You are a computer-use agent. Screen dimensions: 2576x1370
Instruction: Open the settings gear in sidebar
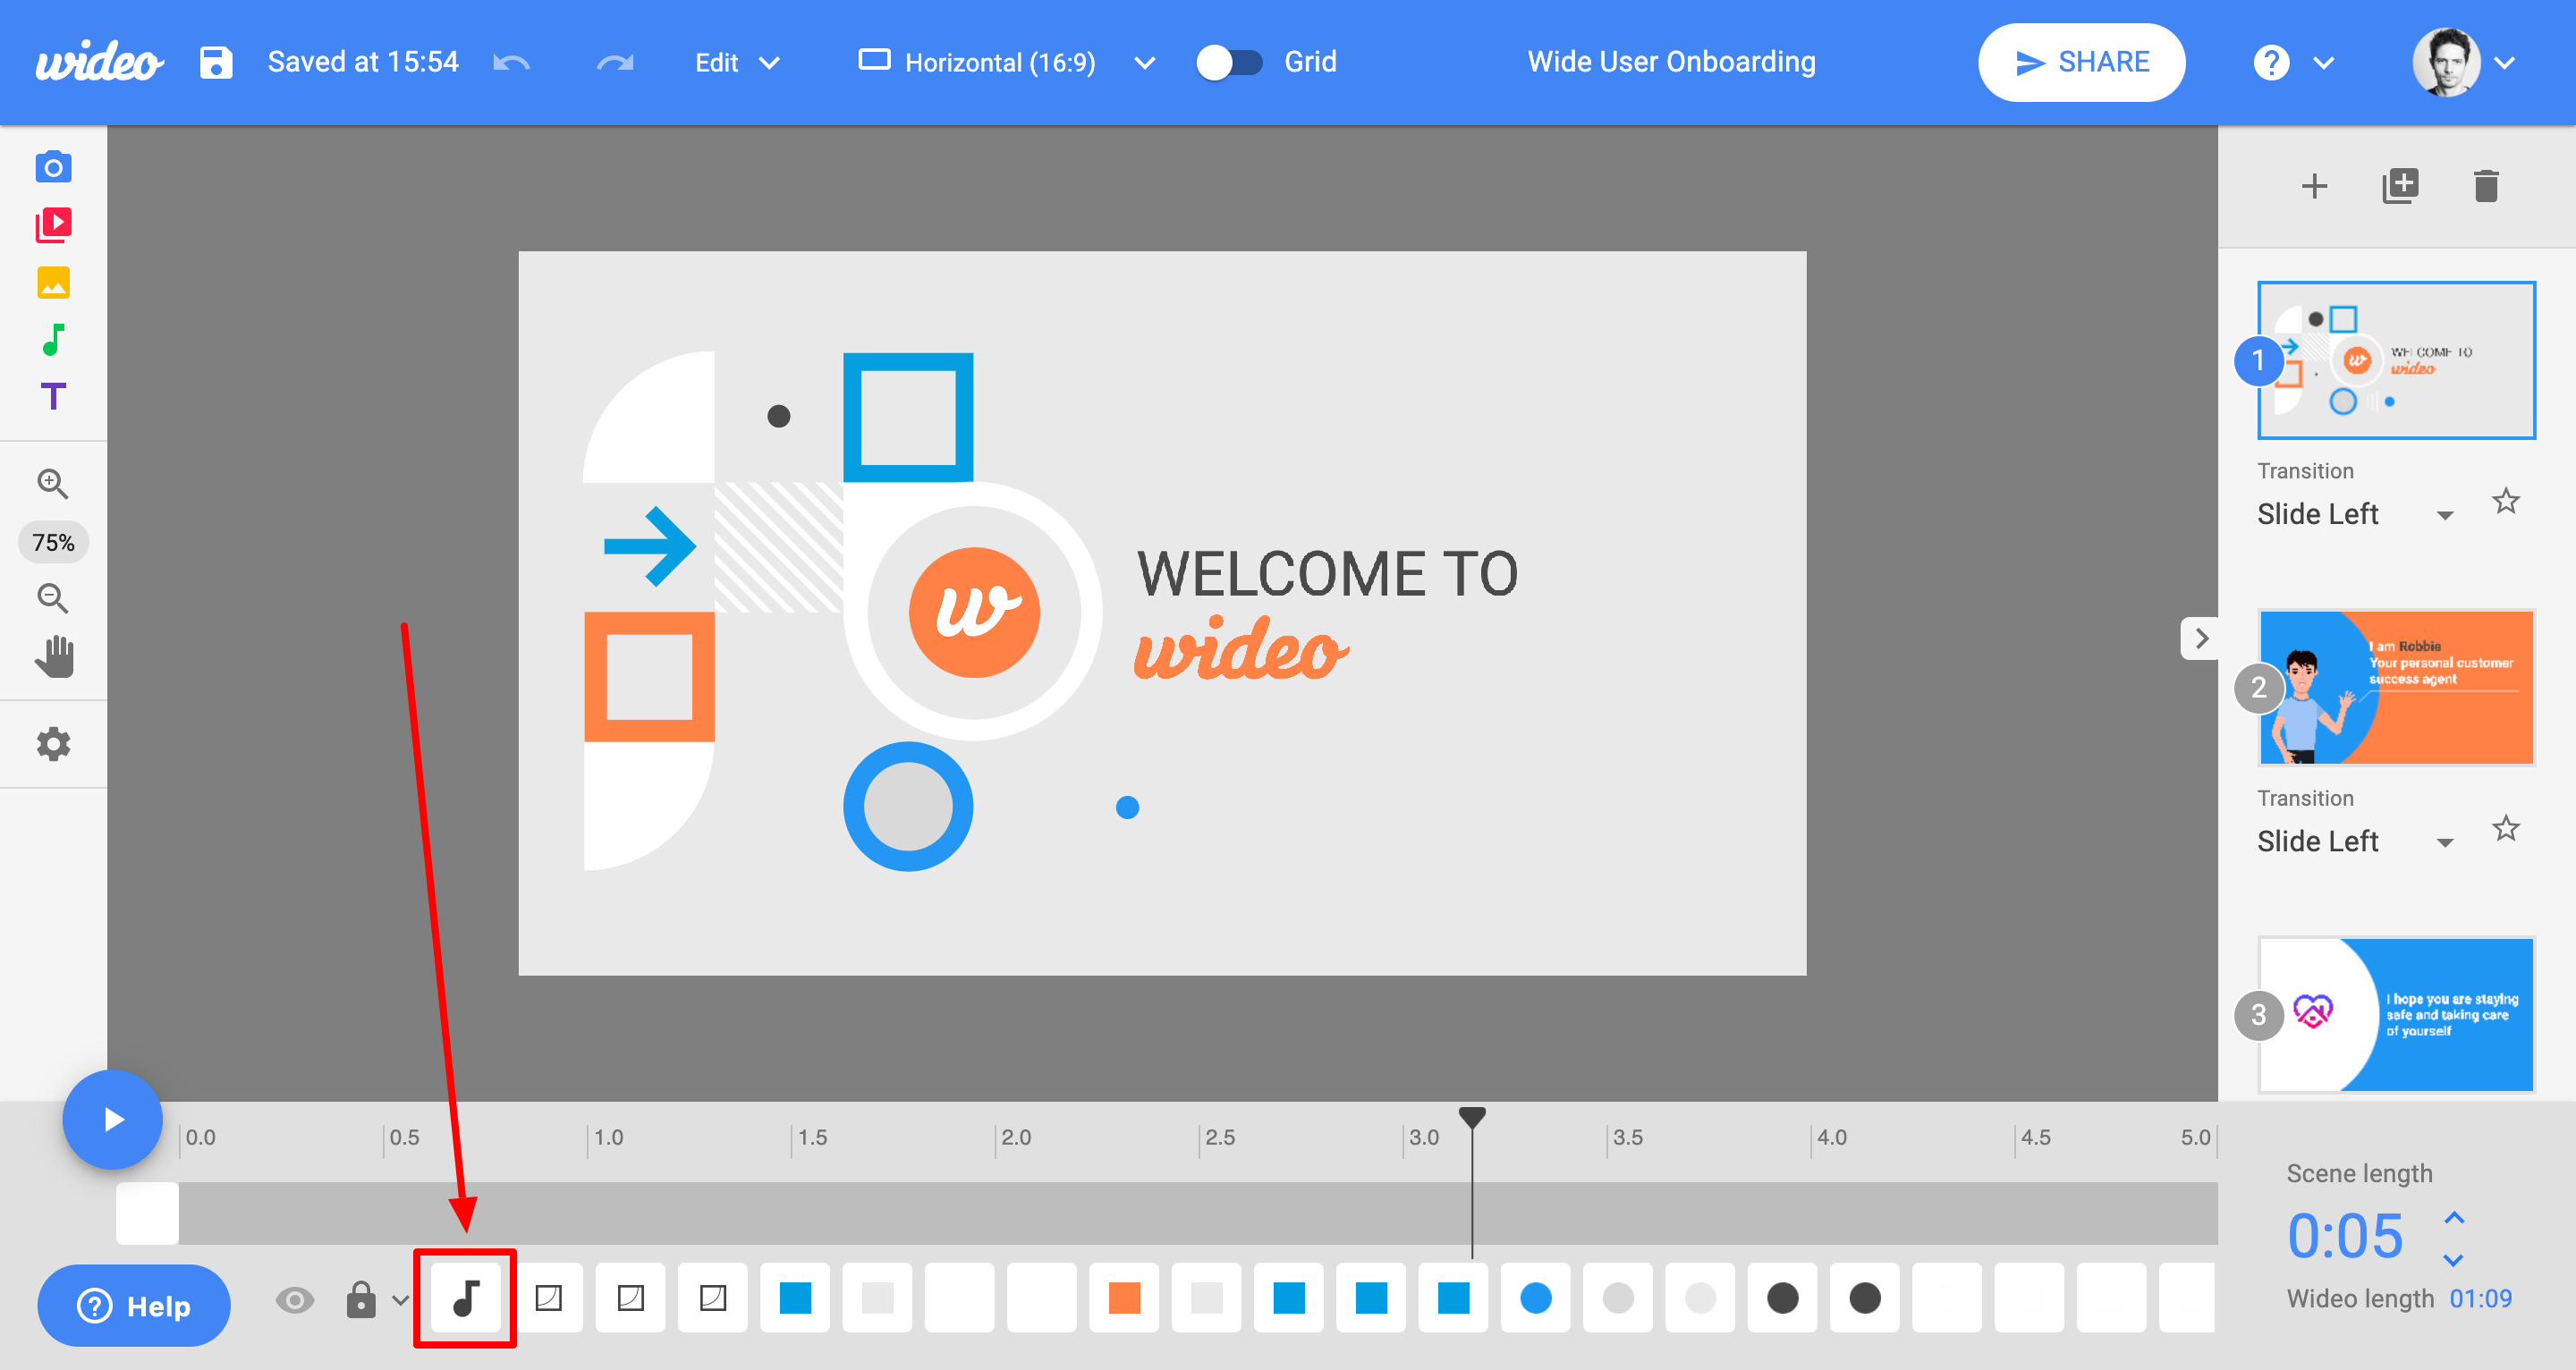53,744
